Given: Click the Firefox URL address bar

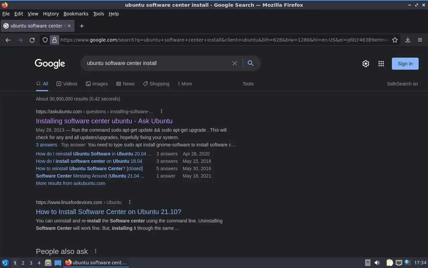Looking at the screenshot, I should 224,40.
